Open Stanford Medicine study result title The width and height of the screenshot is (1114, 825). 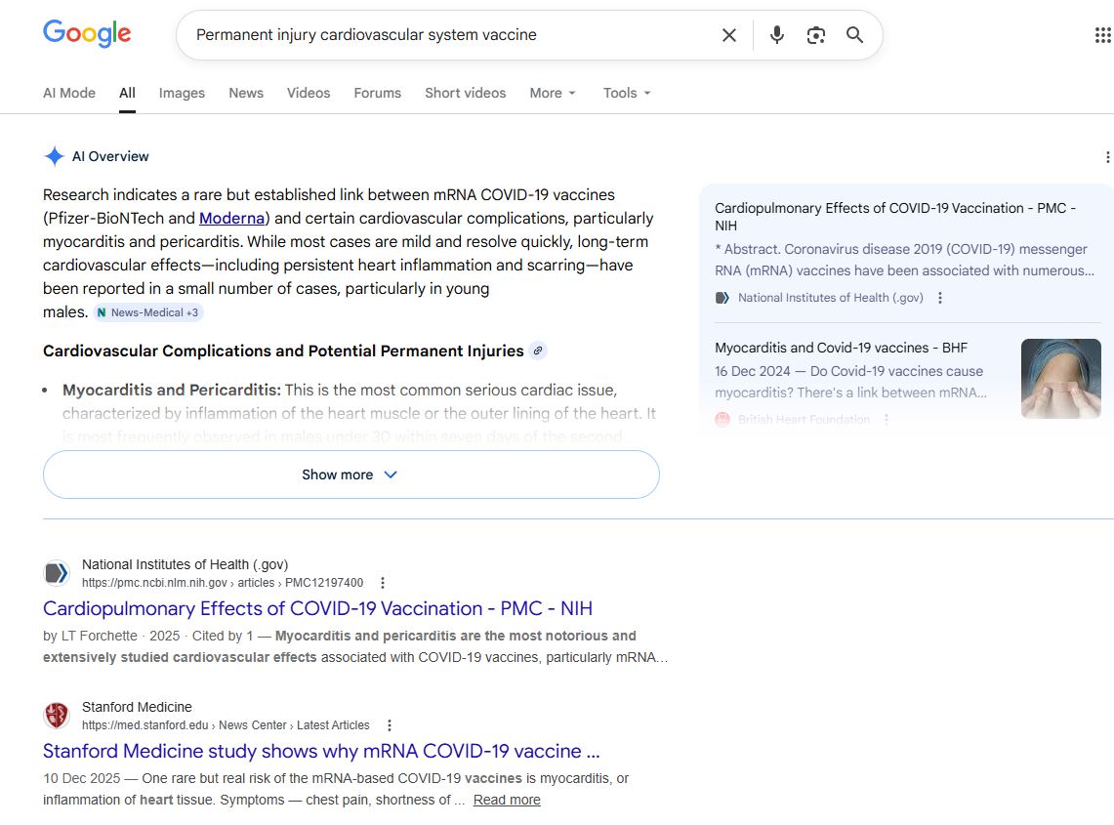coord(321,751)
